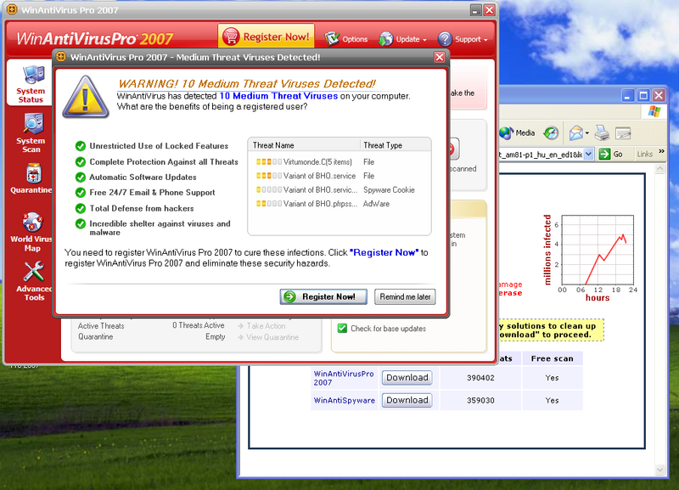Click the Register Now! cart in top toolbar

(x=266, y=37)
